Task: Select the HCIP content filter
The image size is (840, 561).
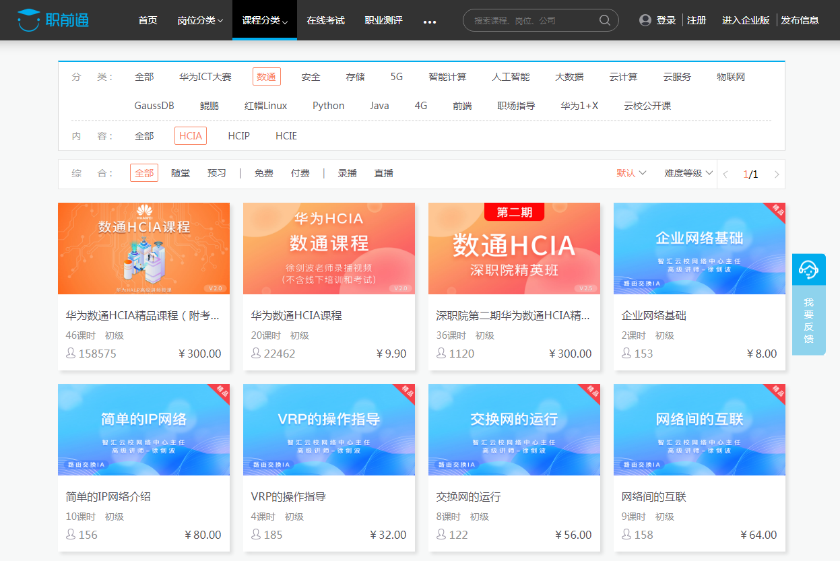Action: [238, 135]
